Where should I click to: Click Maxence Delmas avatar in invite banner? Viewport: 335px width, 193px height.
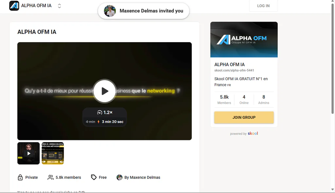coord(110,11)
